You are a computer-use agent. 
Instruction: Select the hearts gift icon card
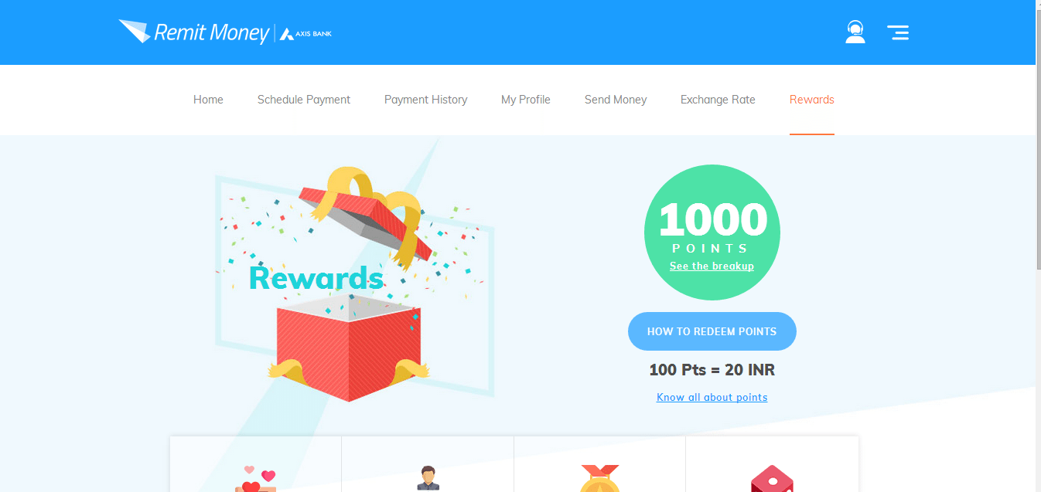coord(256,464)
